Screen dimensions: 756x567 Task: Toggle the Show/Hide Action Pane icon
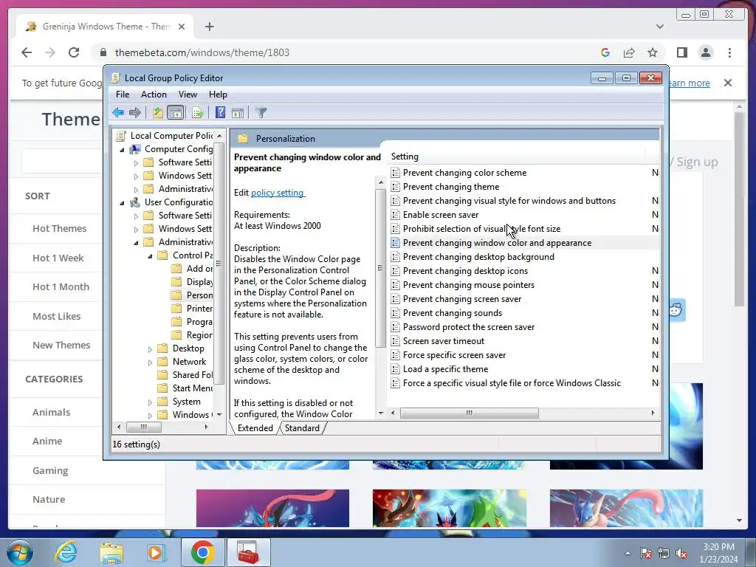(238, 113)
